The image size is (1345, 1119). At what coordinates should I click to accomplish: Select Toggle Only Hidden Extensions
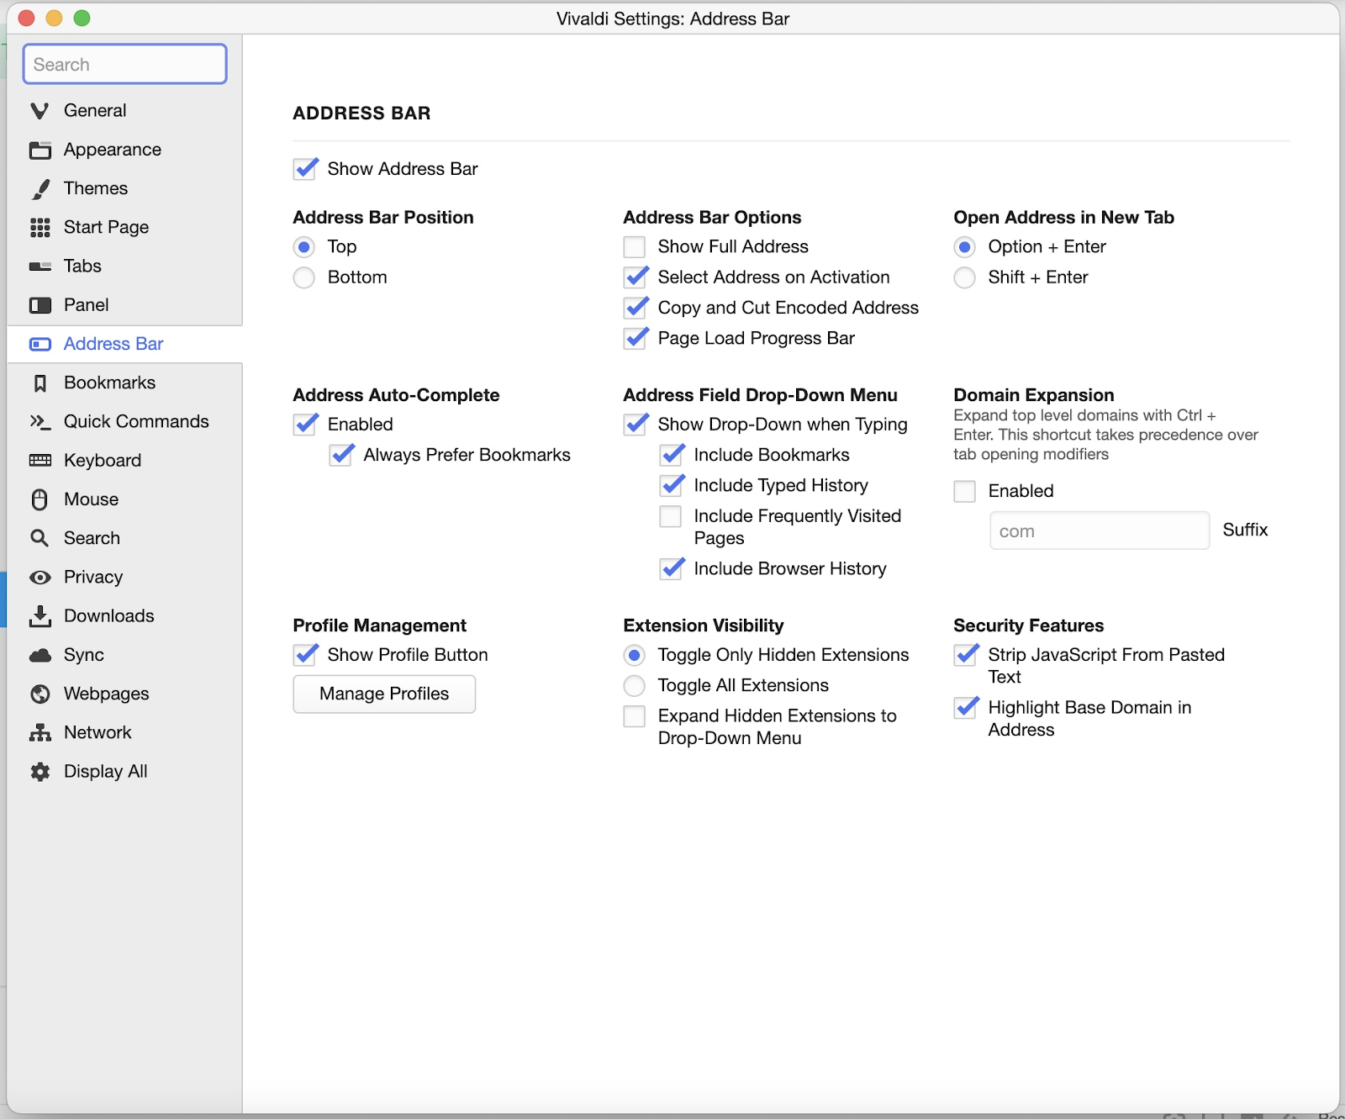[635, 655]
